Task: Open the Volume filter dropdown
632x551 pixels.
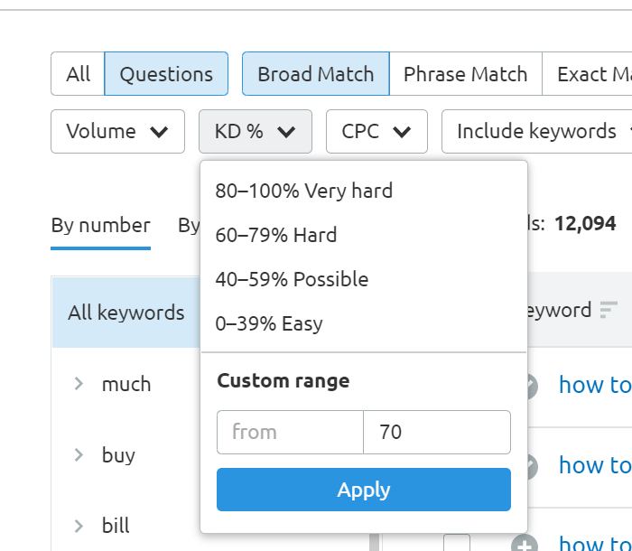Action: point(117,132)
